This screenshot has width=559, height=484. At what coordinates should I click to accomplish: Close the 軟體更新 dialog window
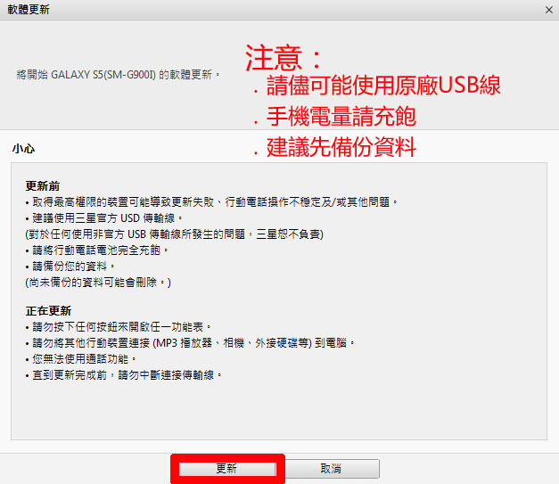coord(546,8)
